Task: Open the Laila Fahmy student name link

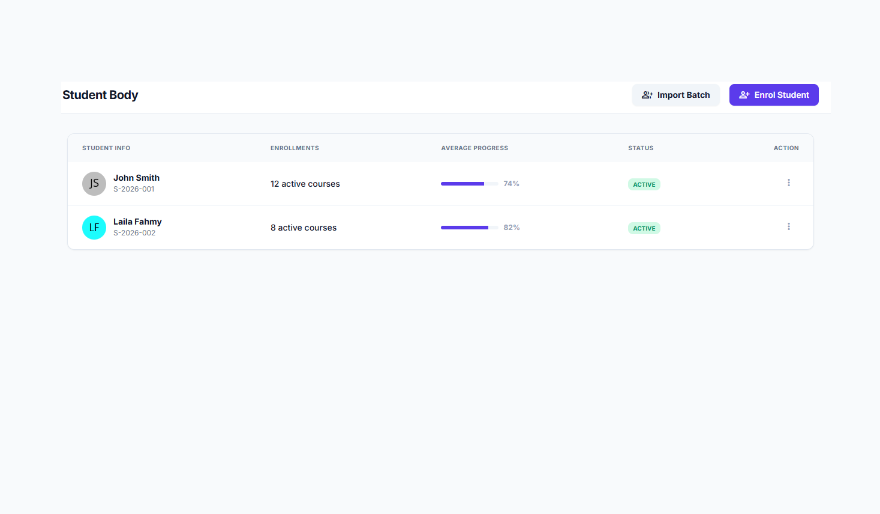Action: (137, 222)
